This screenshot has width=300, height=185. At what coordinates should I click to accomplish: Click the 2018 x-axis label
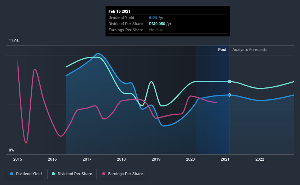pyautogui.click(x=121, y=159)
